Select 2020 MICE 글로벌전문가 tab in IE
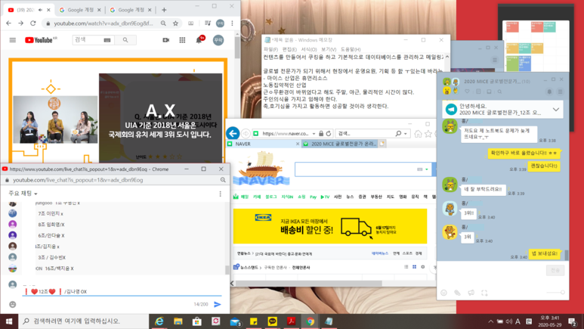This screenshot has height=329, width=584. (x=340, y=144)
